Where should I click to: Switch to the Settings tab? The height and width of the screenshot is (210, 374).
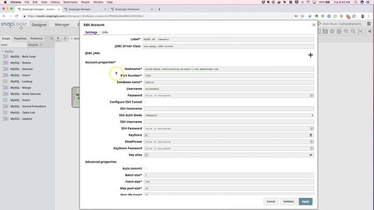(91, 32)
